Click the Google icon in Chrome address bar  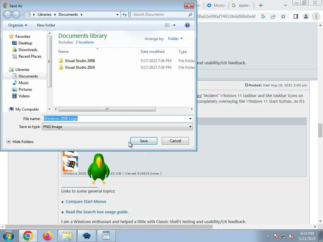[263, 16]
